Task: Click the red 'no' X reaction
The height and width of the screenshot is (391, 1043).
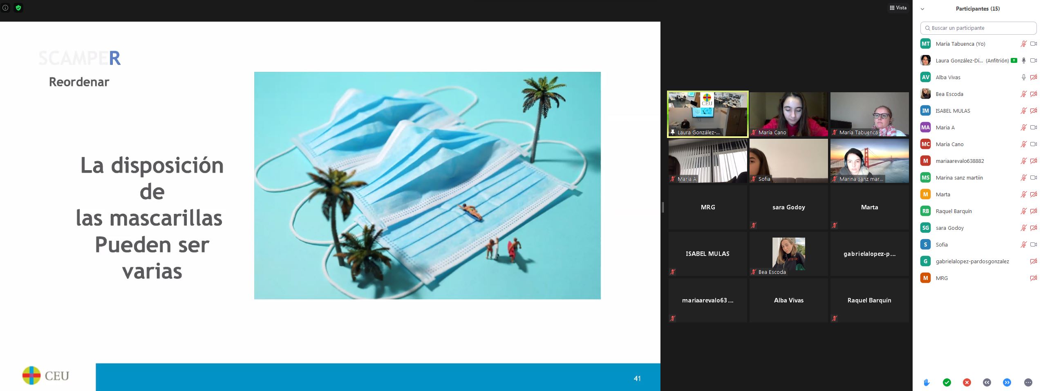Action: 967,382
